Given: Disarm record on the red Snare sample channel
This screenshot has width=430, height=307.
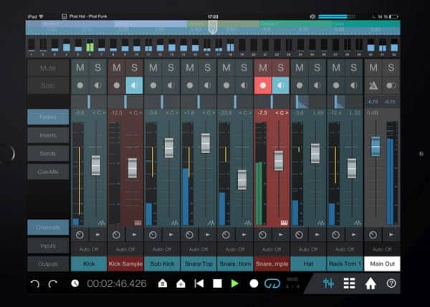Looking at the screenshot, I should tap(263, 85).
